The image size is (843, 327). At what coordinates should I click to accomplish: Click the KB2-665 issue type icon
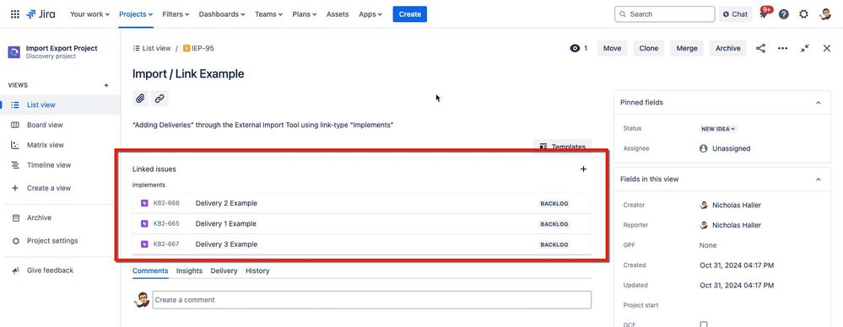click(144, 224)
